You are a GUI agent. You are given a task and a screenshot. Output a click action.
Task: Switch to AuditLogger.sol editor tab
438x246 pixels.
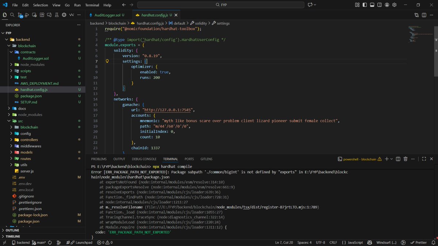[107, 15]
